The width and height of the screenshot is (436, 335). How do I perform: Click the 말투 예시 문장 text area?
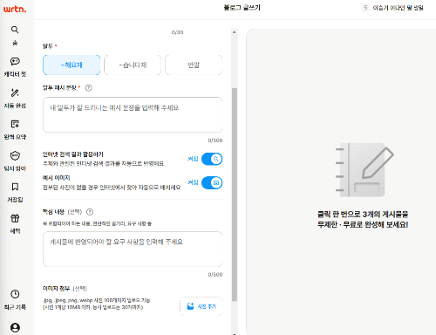tap(133, 115)
